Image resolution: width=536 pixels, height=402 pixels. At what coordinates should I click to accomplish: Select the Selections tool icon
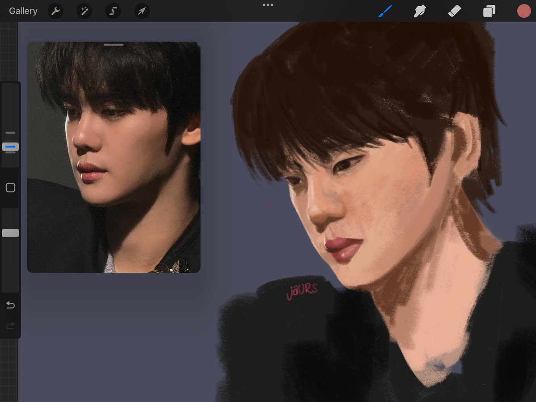[x=113, y=11]
